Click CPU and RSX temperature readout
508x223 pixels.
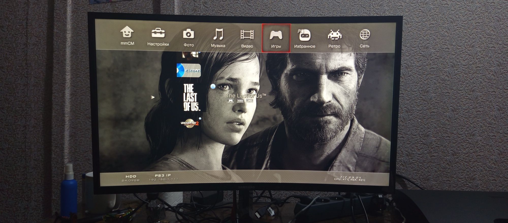coord(350,180)
